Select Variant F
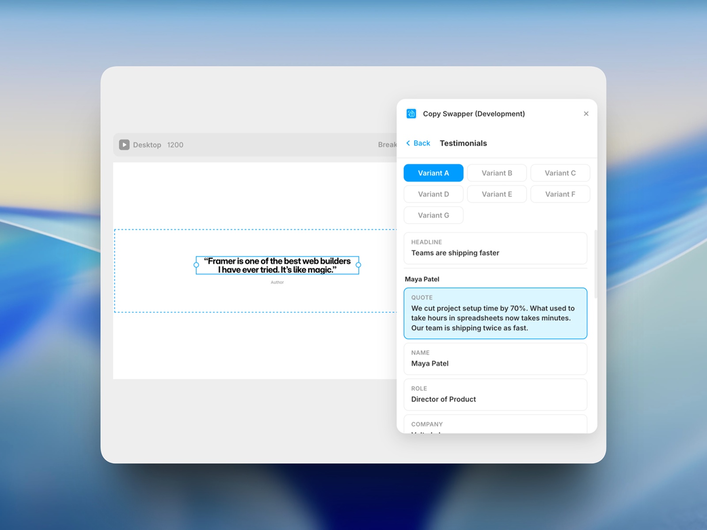This screenshot has height=530, width=707. pyautogui.click(x=560, y=194)
